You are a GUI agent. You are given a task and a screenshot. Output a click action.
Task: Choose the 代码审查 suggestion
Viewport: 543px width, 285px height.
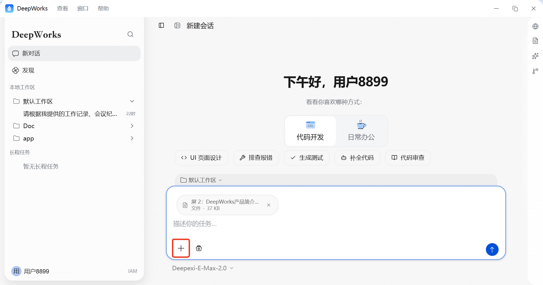(x=408, y=158)
